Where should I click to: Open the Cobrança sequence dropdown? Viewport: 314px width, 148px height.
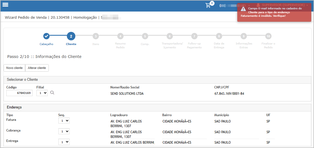pos(64,131)
